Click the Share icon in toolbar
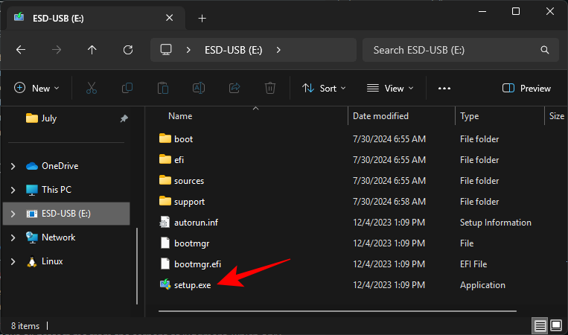This screenshot has width=568, height=335. coord(234,88)
